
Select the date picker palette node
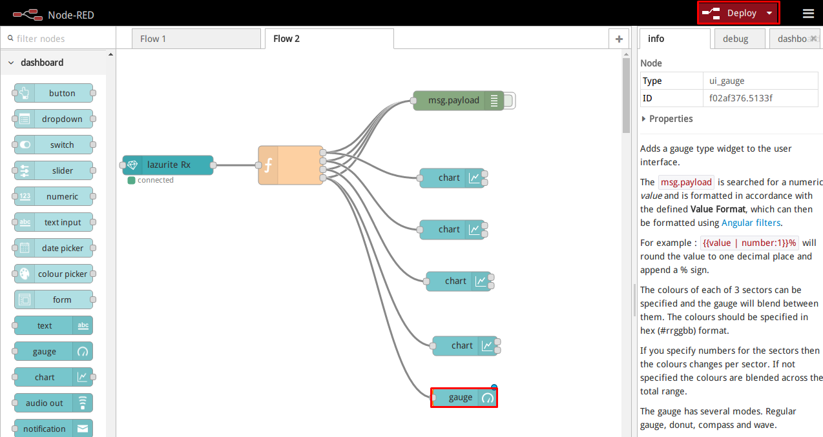(x=54, y=248)
